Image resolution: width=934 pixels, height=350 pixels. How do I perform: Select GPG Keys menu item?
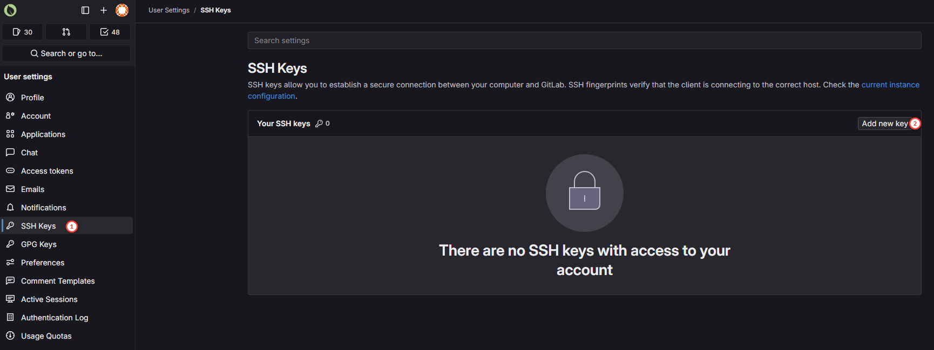pos(39,244)
